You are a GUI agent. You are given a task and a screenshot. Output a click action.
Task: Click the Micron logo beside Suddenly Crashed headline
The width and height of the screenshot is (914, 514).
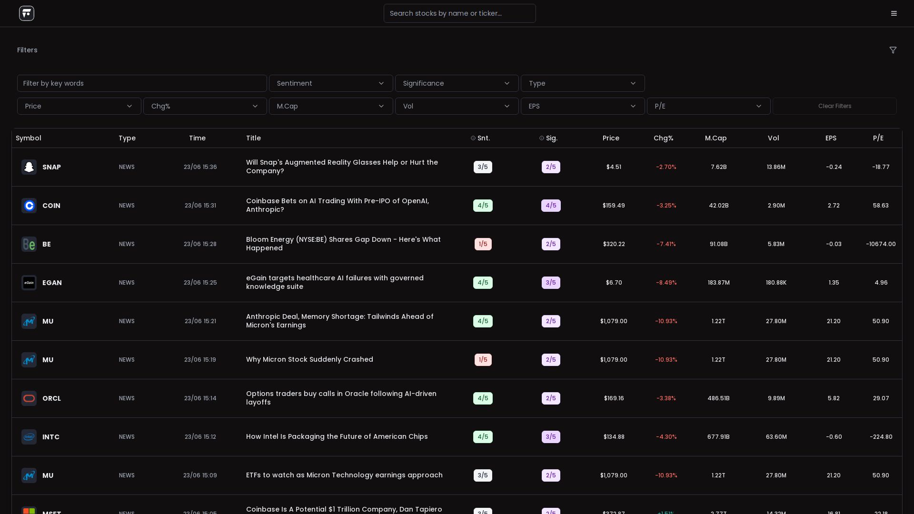29,360
